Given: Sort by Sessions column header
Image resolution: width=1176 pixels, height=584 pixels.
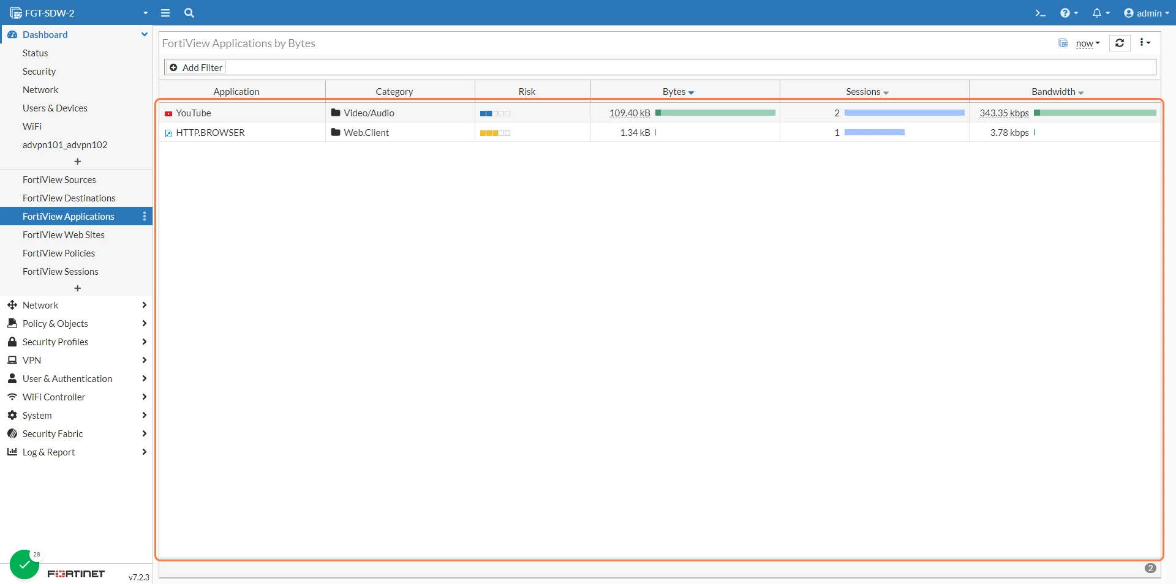Looking at the screenshot, I should pos(867,91).
